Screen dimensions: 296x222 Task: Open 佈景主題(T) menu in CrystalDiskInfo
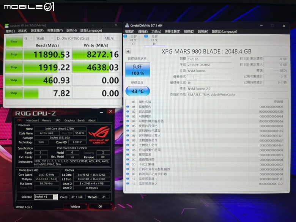click(173, 31)
